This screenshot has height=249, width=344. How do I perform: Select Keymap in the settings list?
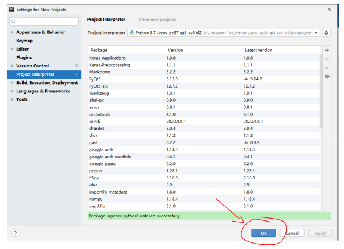click(x=24, y=41)
